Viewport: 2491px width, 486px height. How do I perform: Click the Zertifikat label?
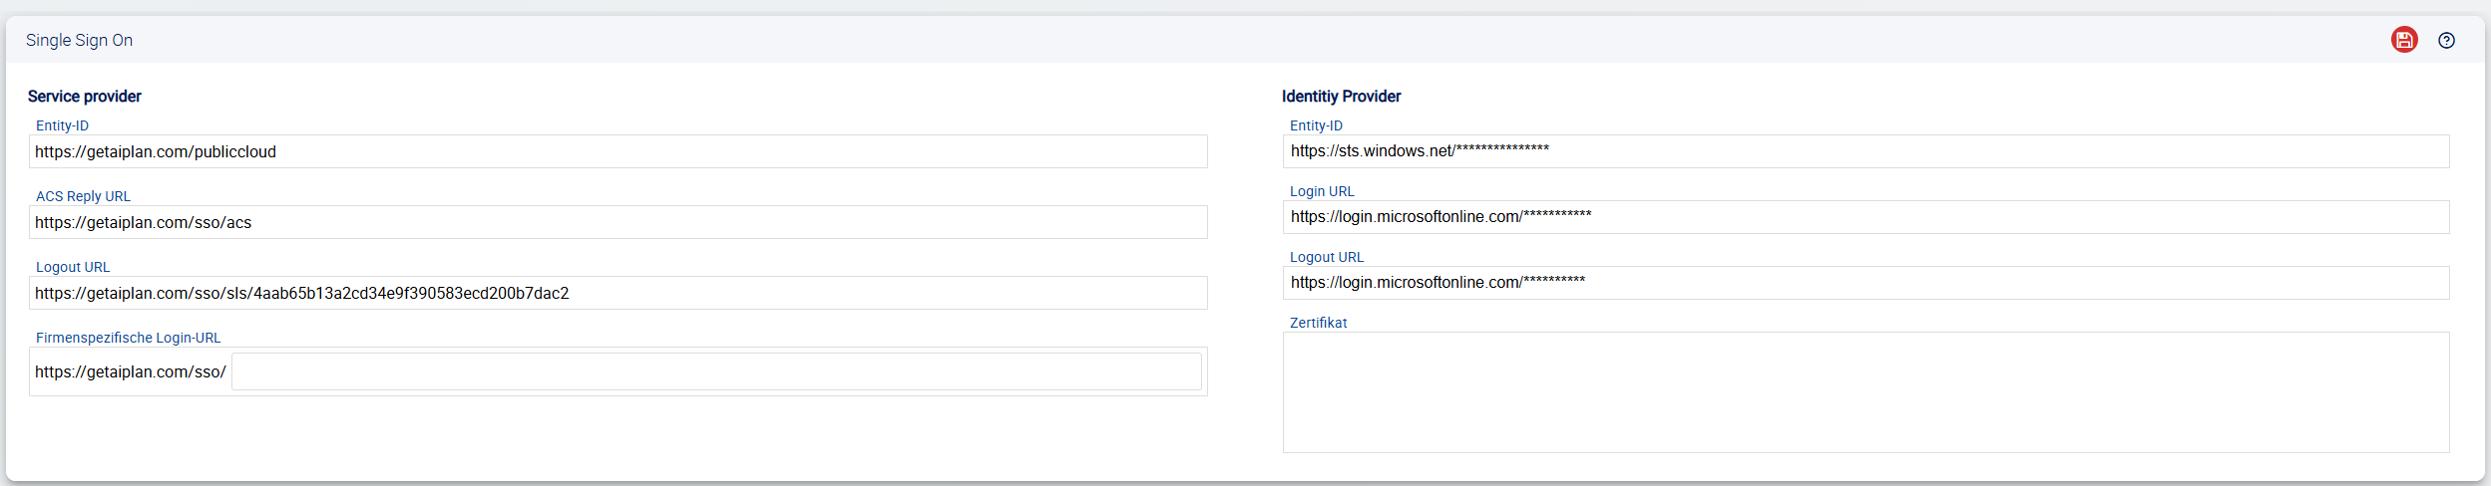point(1318,323)
